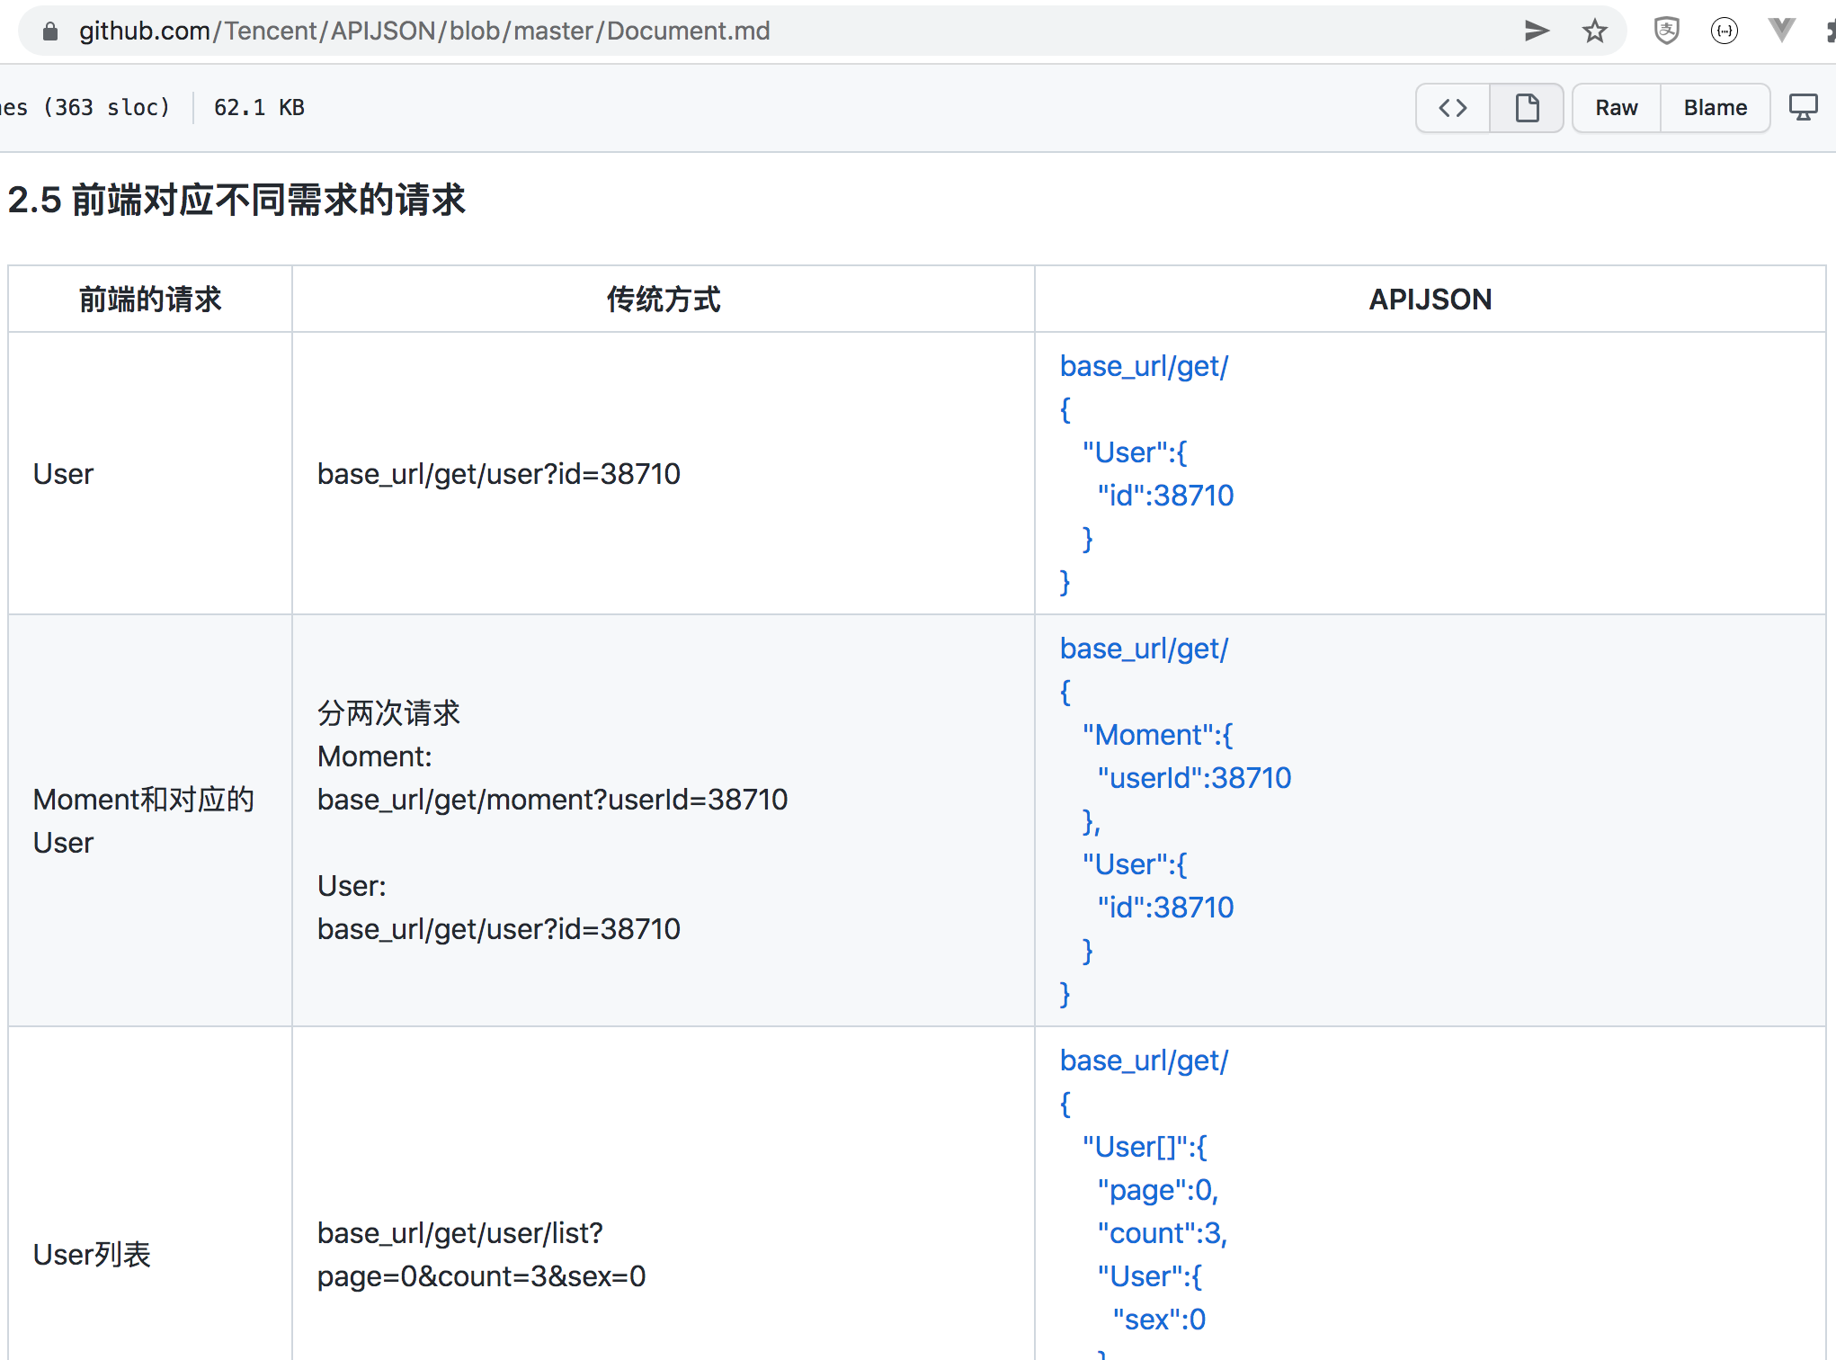
Task: Click the 2.5 前端对应不同需求的请求 heading
Action: [x=236, y=200]
